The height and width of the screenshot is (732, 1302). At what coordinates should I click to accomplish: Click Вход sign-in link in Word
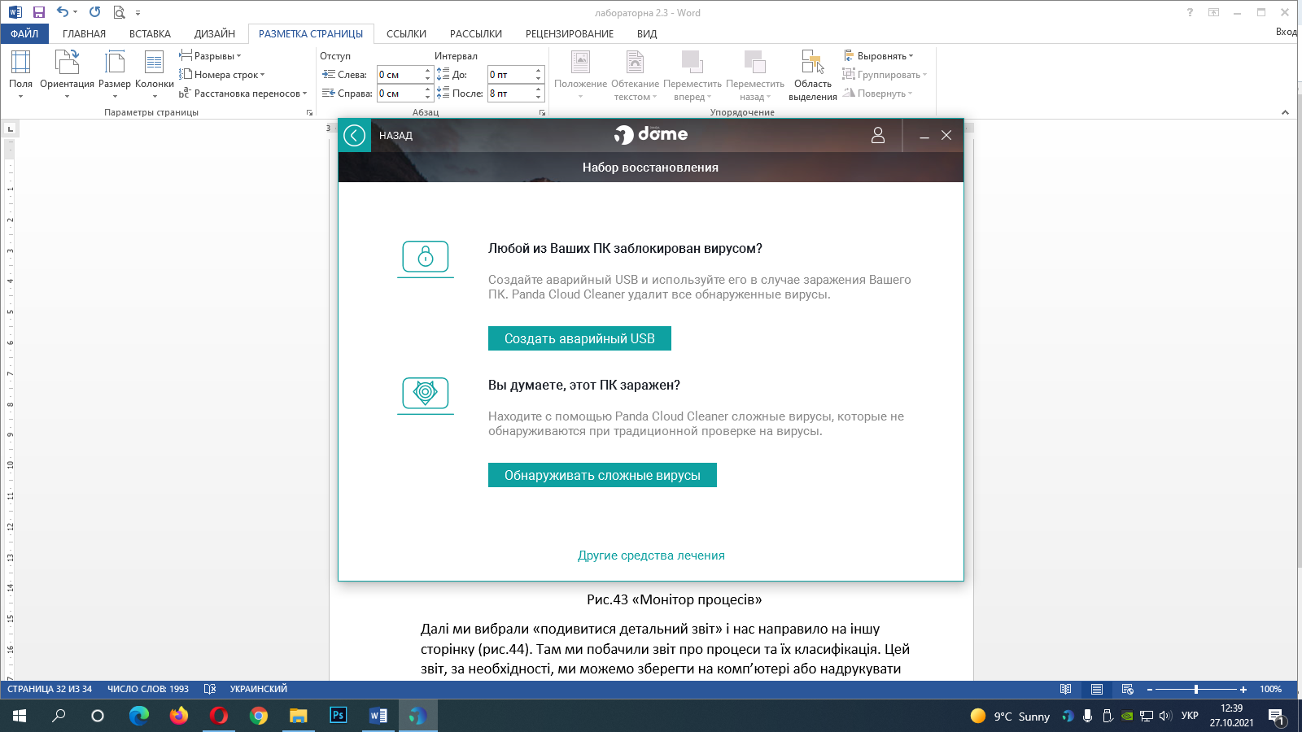(x=1287, y=32)
